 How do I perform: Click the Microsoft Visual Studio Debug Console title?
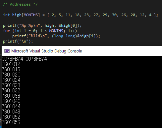[46, 51]
